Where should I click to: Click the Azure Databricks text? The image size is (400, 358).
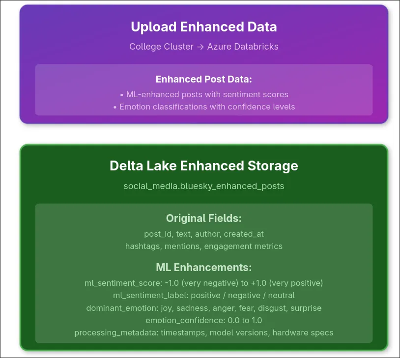point(242,47)
